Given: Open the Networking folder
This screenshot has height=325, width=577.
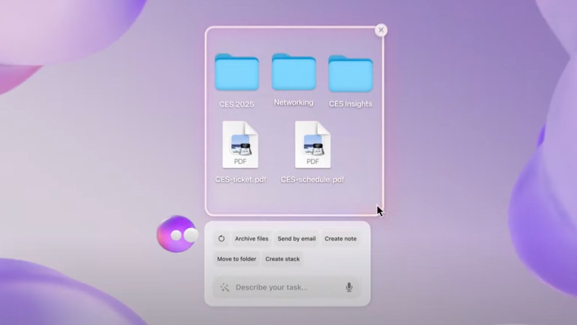Looking at the screenshot, I should click(x=294, y=72).
